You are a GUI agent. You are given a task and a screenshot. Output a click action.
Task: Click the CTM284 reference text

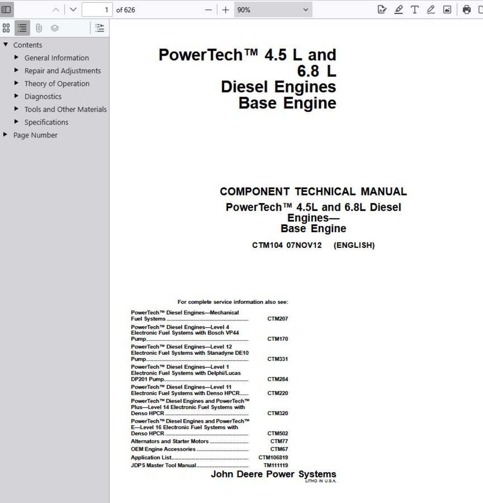(278, 379)
